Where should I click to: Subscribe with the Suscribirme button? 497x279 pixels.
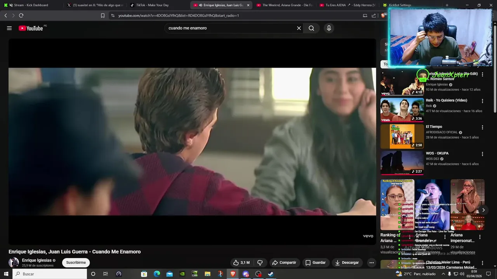pos(76,263)
